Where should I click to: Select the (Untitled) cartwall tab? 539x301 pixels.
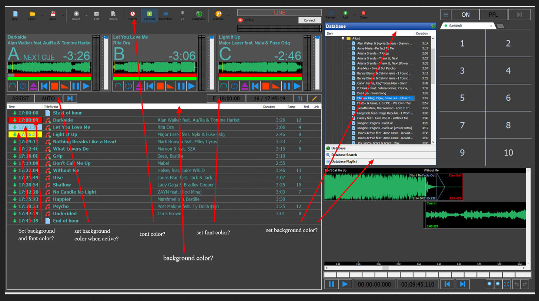tap(468, 26)
